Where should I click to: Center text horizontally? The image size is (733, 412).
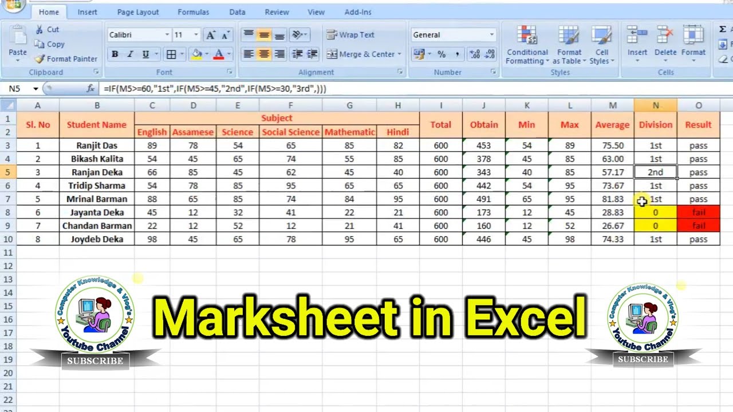(x=264, y=54)
